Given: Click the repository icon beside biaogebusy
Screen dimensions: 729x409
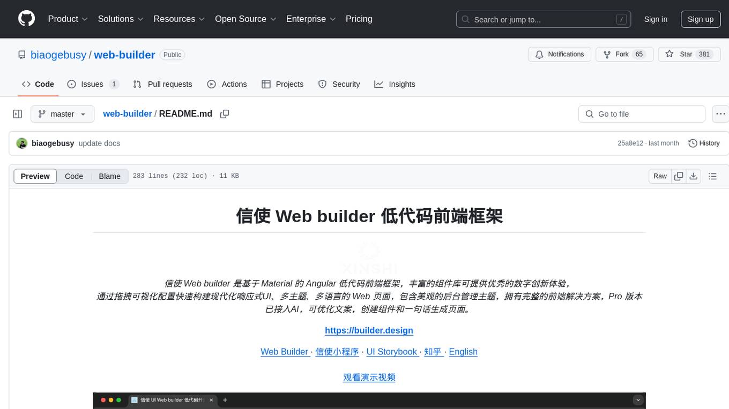Looking at the screenshot, I should click(22, 55).
